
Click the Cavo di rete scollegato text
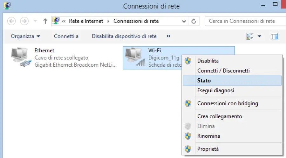61,58
